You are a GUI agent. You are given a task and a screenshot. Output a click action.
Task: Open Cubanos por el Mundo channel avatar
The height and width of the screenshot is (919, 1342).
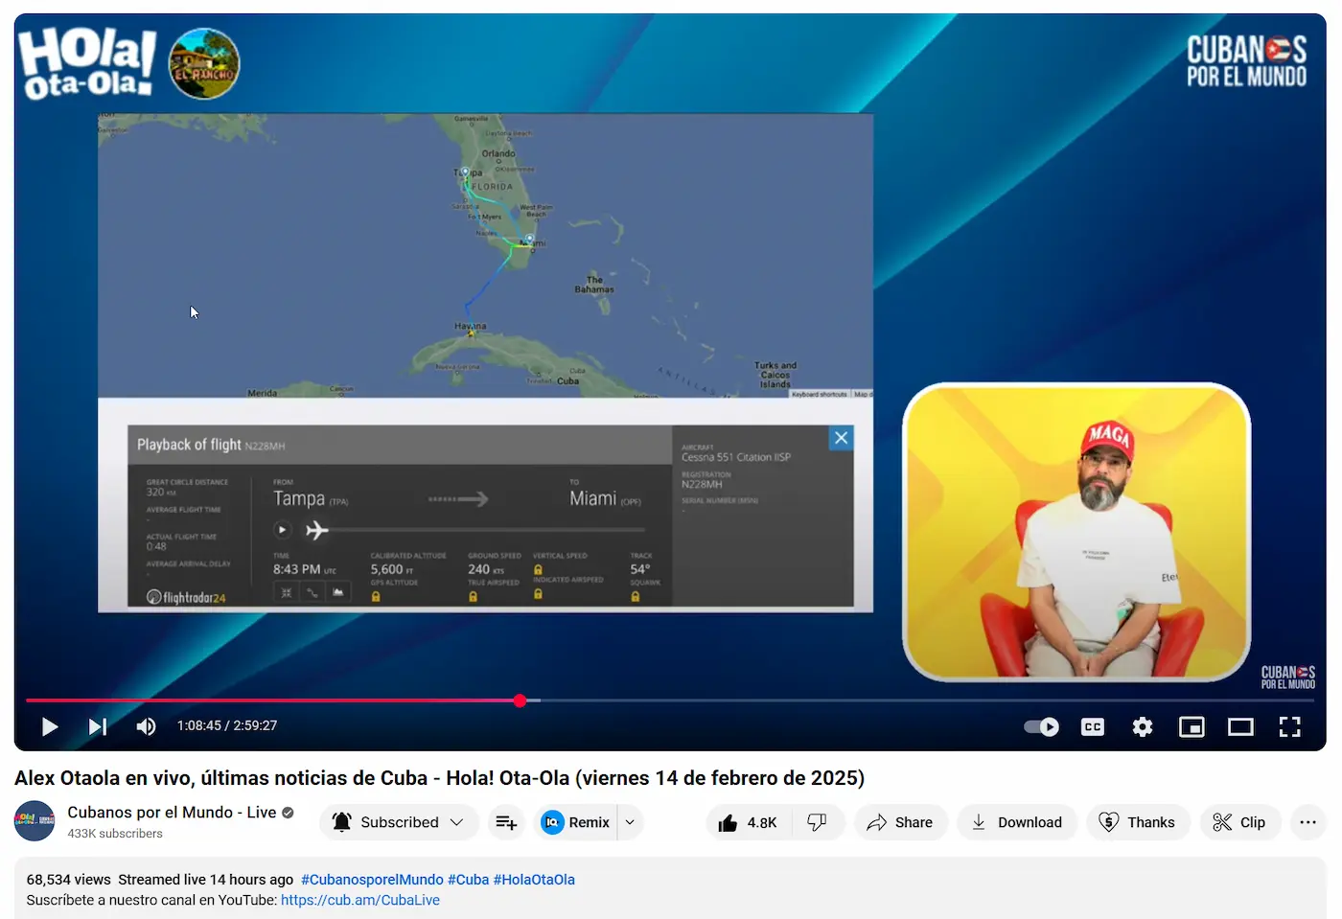point(35,821)
